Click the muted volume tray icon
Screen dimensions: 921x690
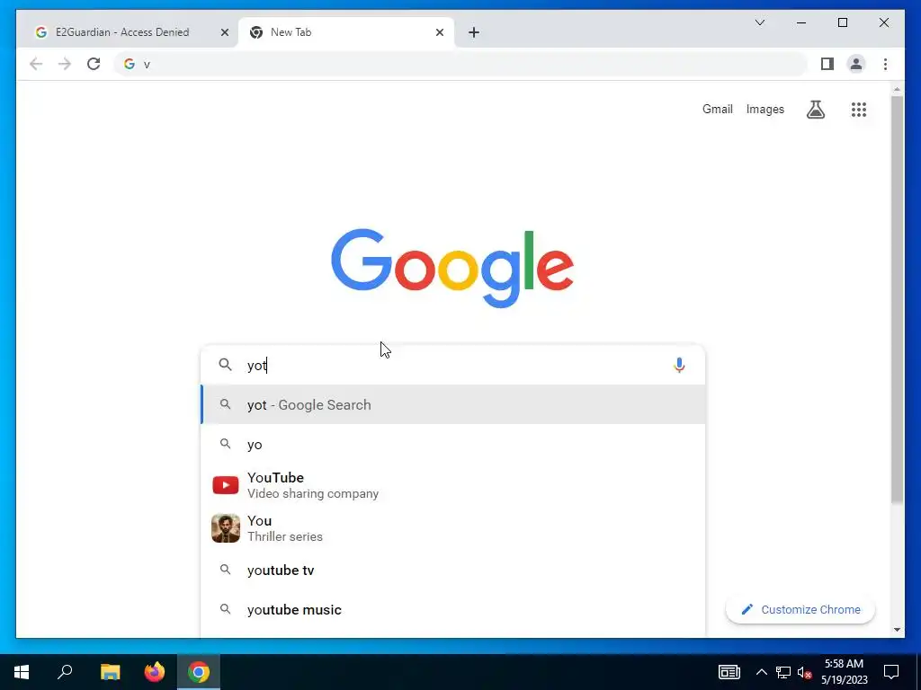(805, 672)
